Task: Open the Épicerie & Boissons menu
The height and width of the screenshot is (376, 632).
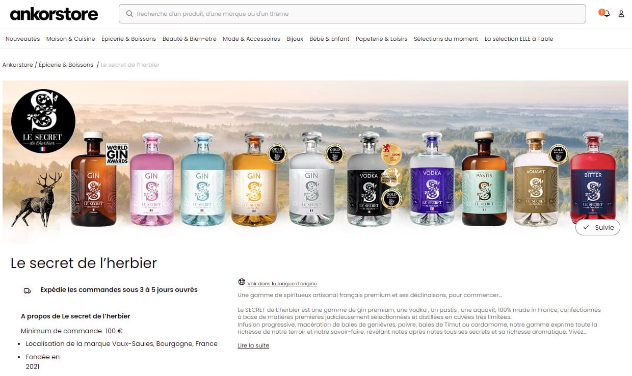Action: click(x=128, y=39)
